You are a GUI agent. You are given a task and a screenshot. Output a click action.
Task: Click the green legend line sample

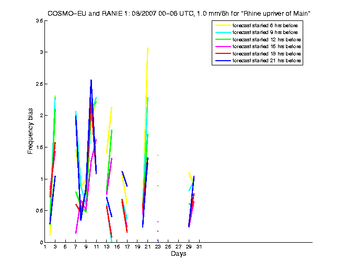(x=223, y=40)
